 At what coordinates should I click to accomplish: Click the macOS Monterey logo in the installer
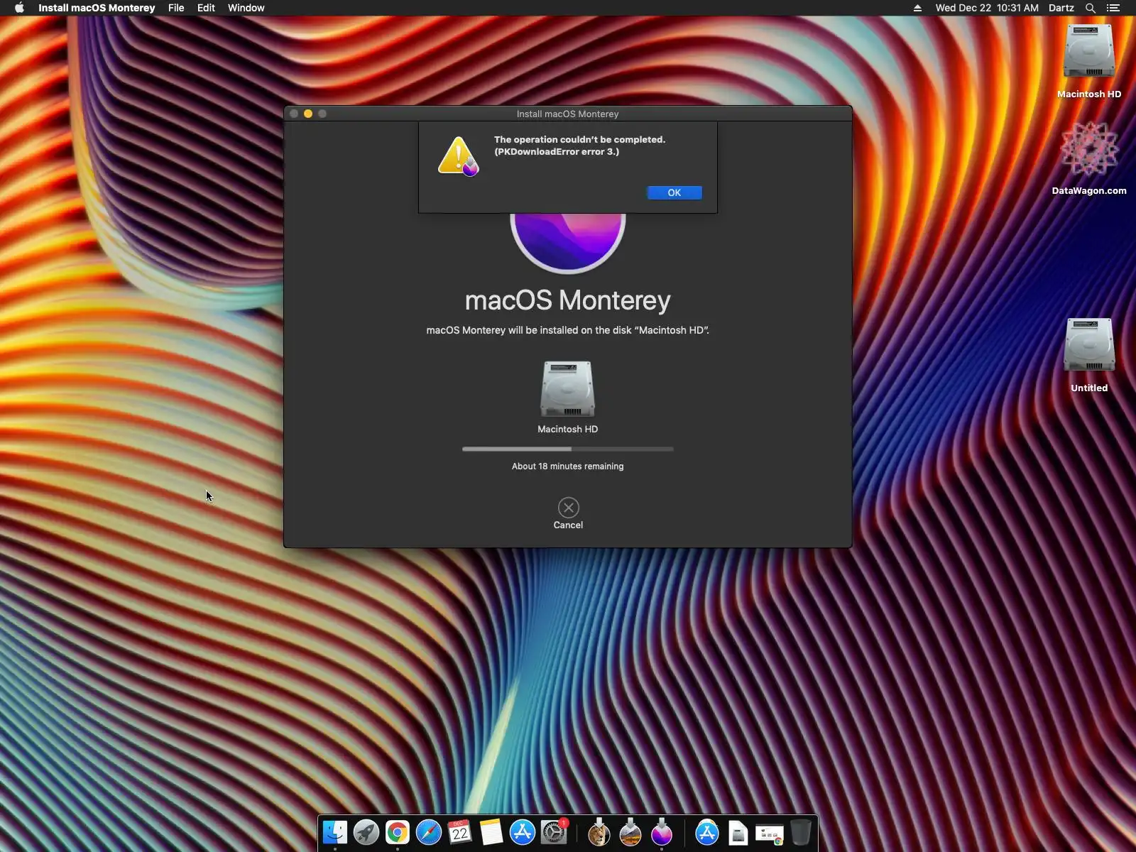[x=568, y=243]
